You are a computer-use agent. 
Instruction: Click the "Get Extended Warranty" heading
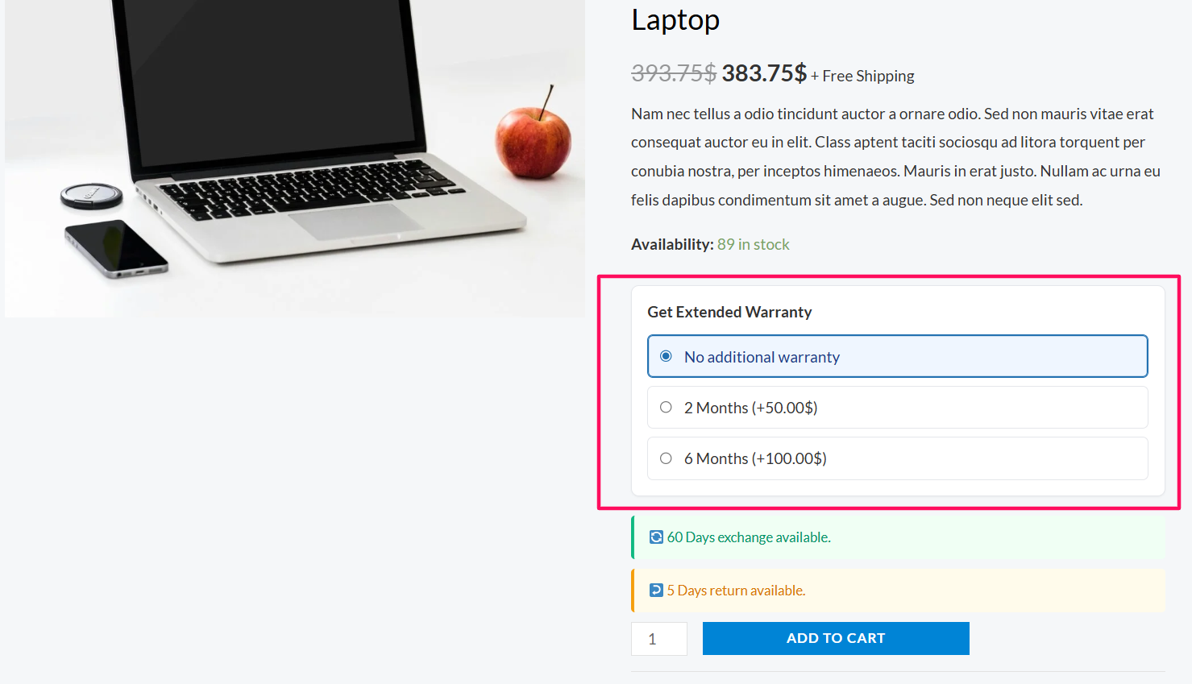[x=729, y=312]
